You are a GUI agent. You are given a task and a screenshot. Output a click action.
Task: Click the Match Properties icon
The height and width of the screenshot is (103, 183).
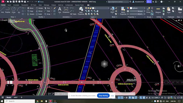tap(123, 11)
